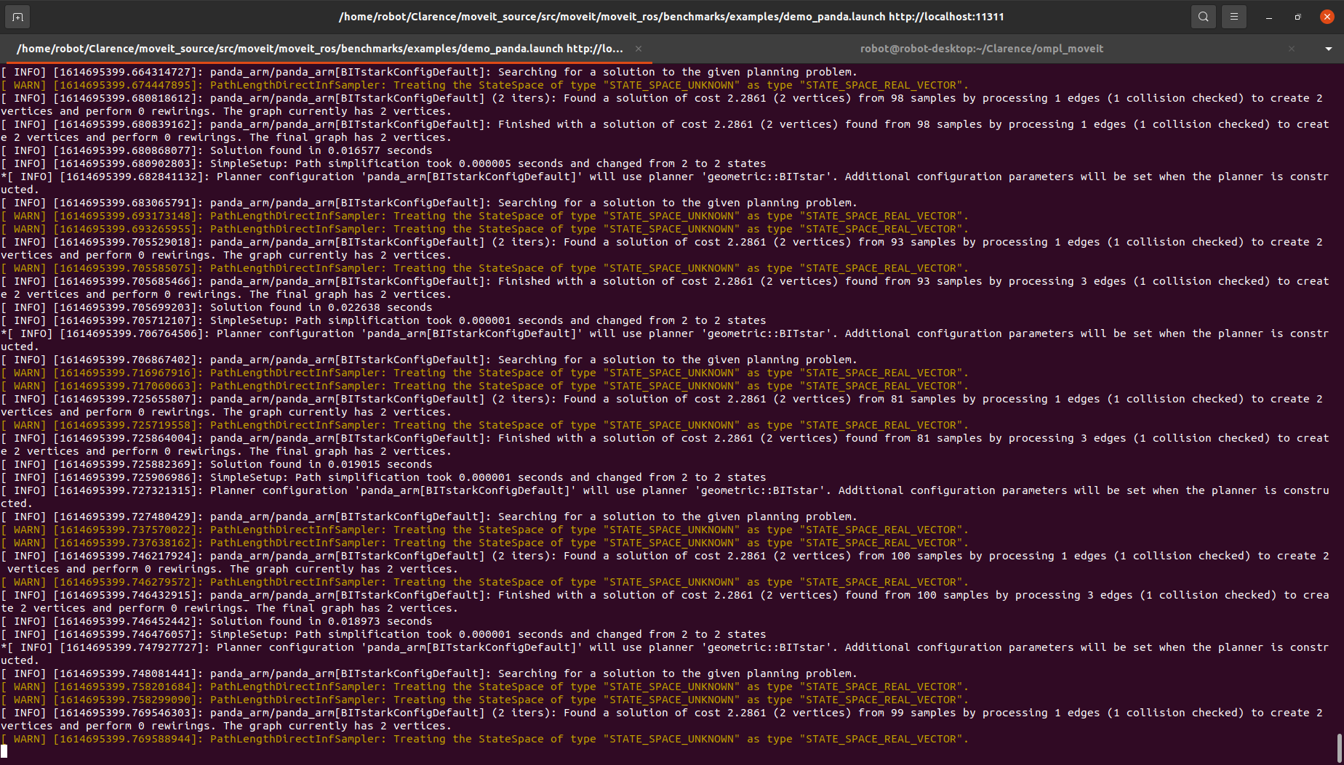Expand the tab list dropdown arrow
The height and width of the screenshot is (765, 1344).
(x=1329, y=49)
